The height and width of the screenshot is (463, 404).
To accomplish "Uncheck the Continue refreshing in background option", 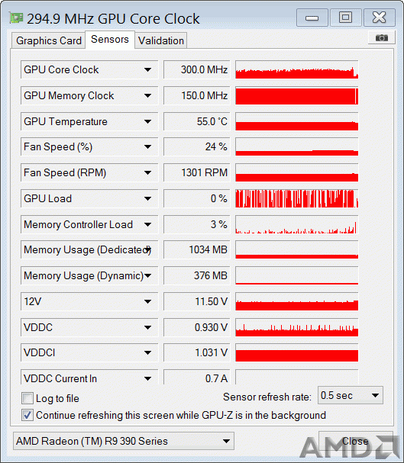I will (x=27, y=415).
